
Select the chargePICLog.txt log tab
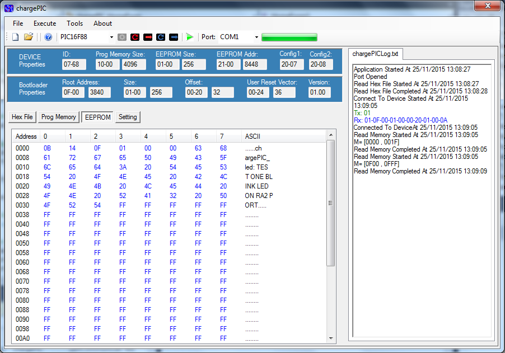tap(376, 54)
